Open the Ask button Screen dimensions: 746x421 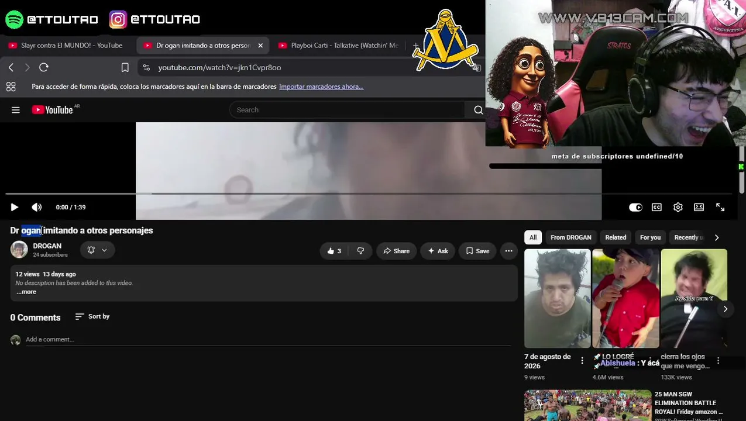438,251
